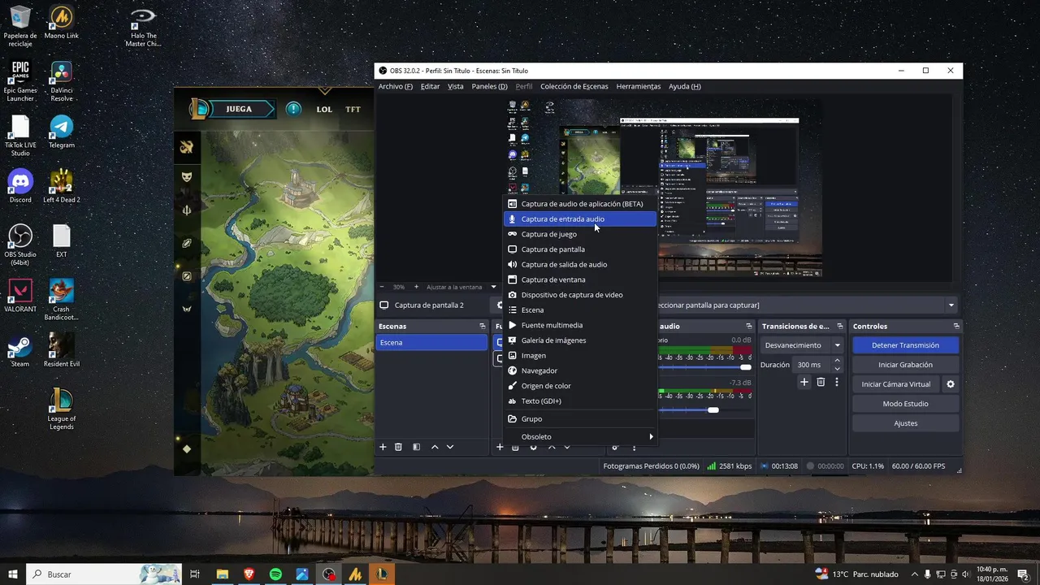The image size is (1040, 585).
Task: Undock the Transiciones de escena panel
Action: (x=839, y=326)
